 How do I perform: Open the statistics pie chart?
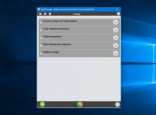click(x=80, y=105)
